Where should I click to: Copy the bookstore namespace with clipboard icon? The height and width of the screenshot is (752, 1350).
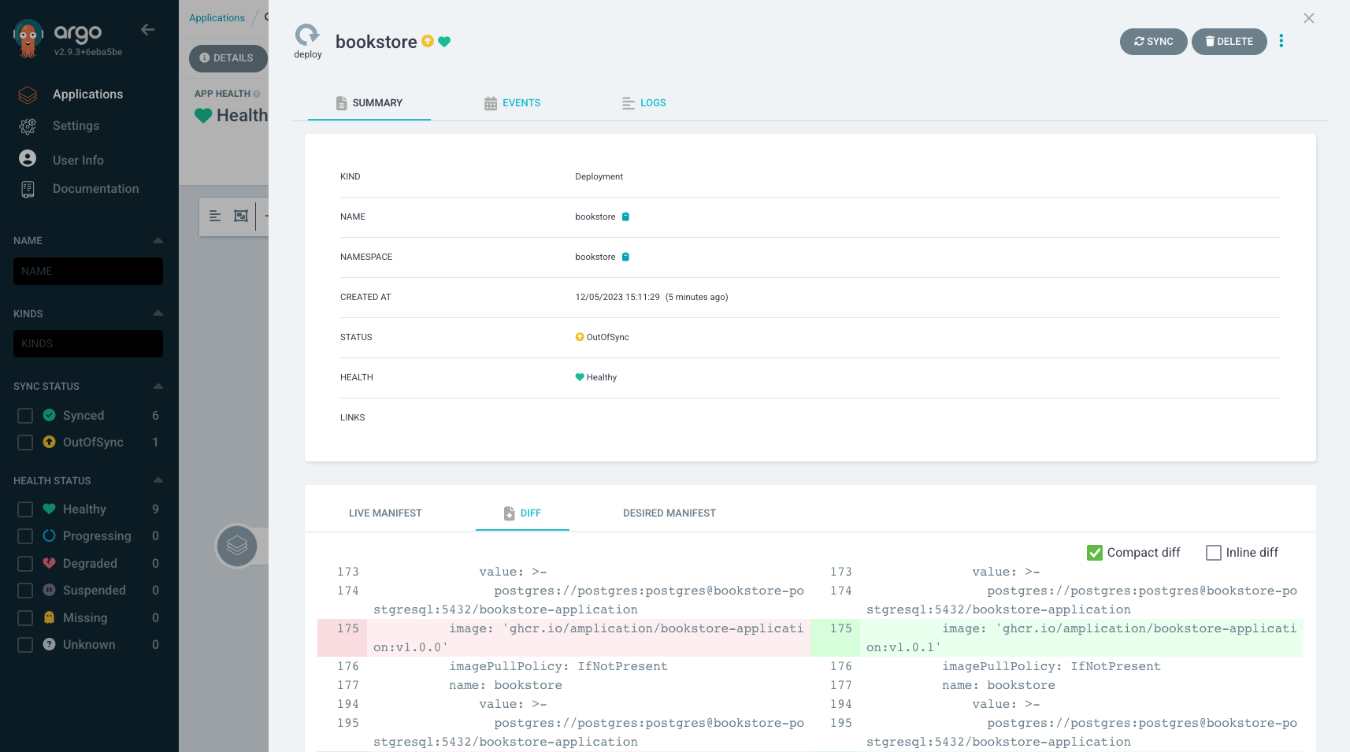click(x=625, y=257)
